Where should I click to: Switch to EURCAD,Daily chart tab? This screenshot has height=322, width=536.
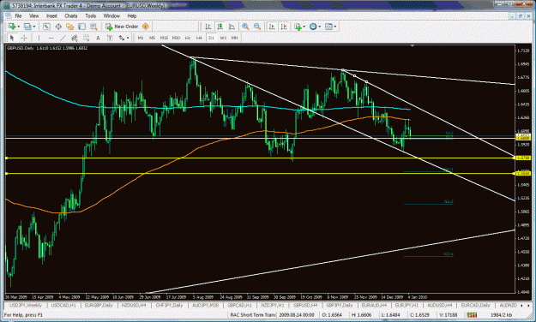(x=475, y=305)
